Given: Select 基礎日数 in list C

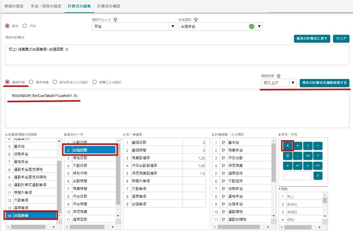Looking at the screenshot, I should point(165,143).
